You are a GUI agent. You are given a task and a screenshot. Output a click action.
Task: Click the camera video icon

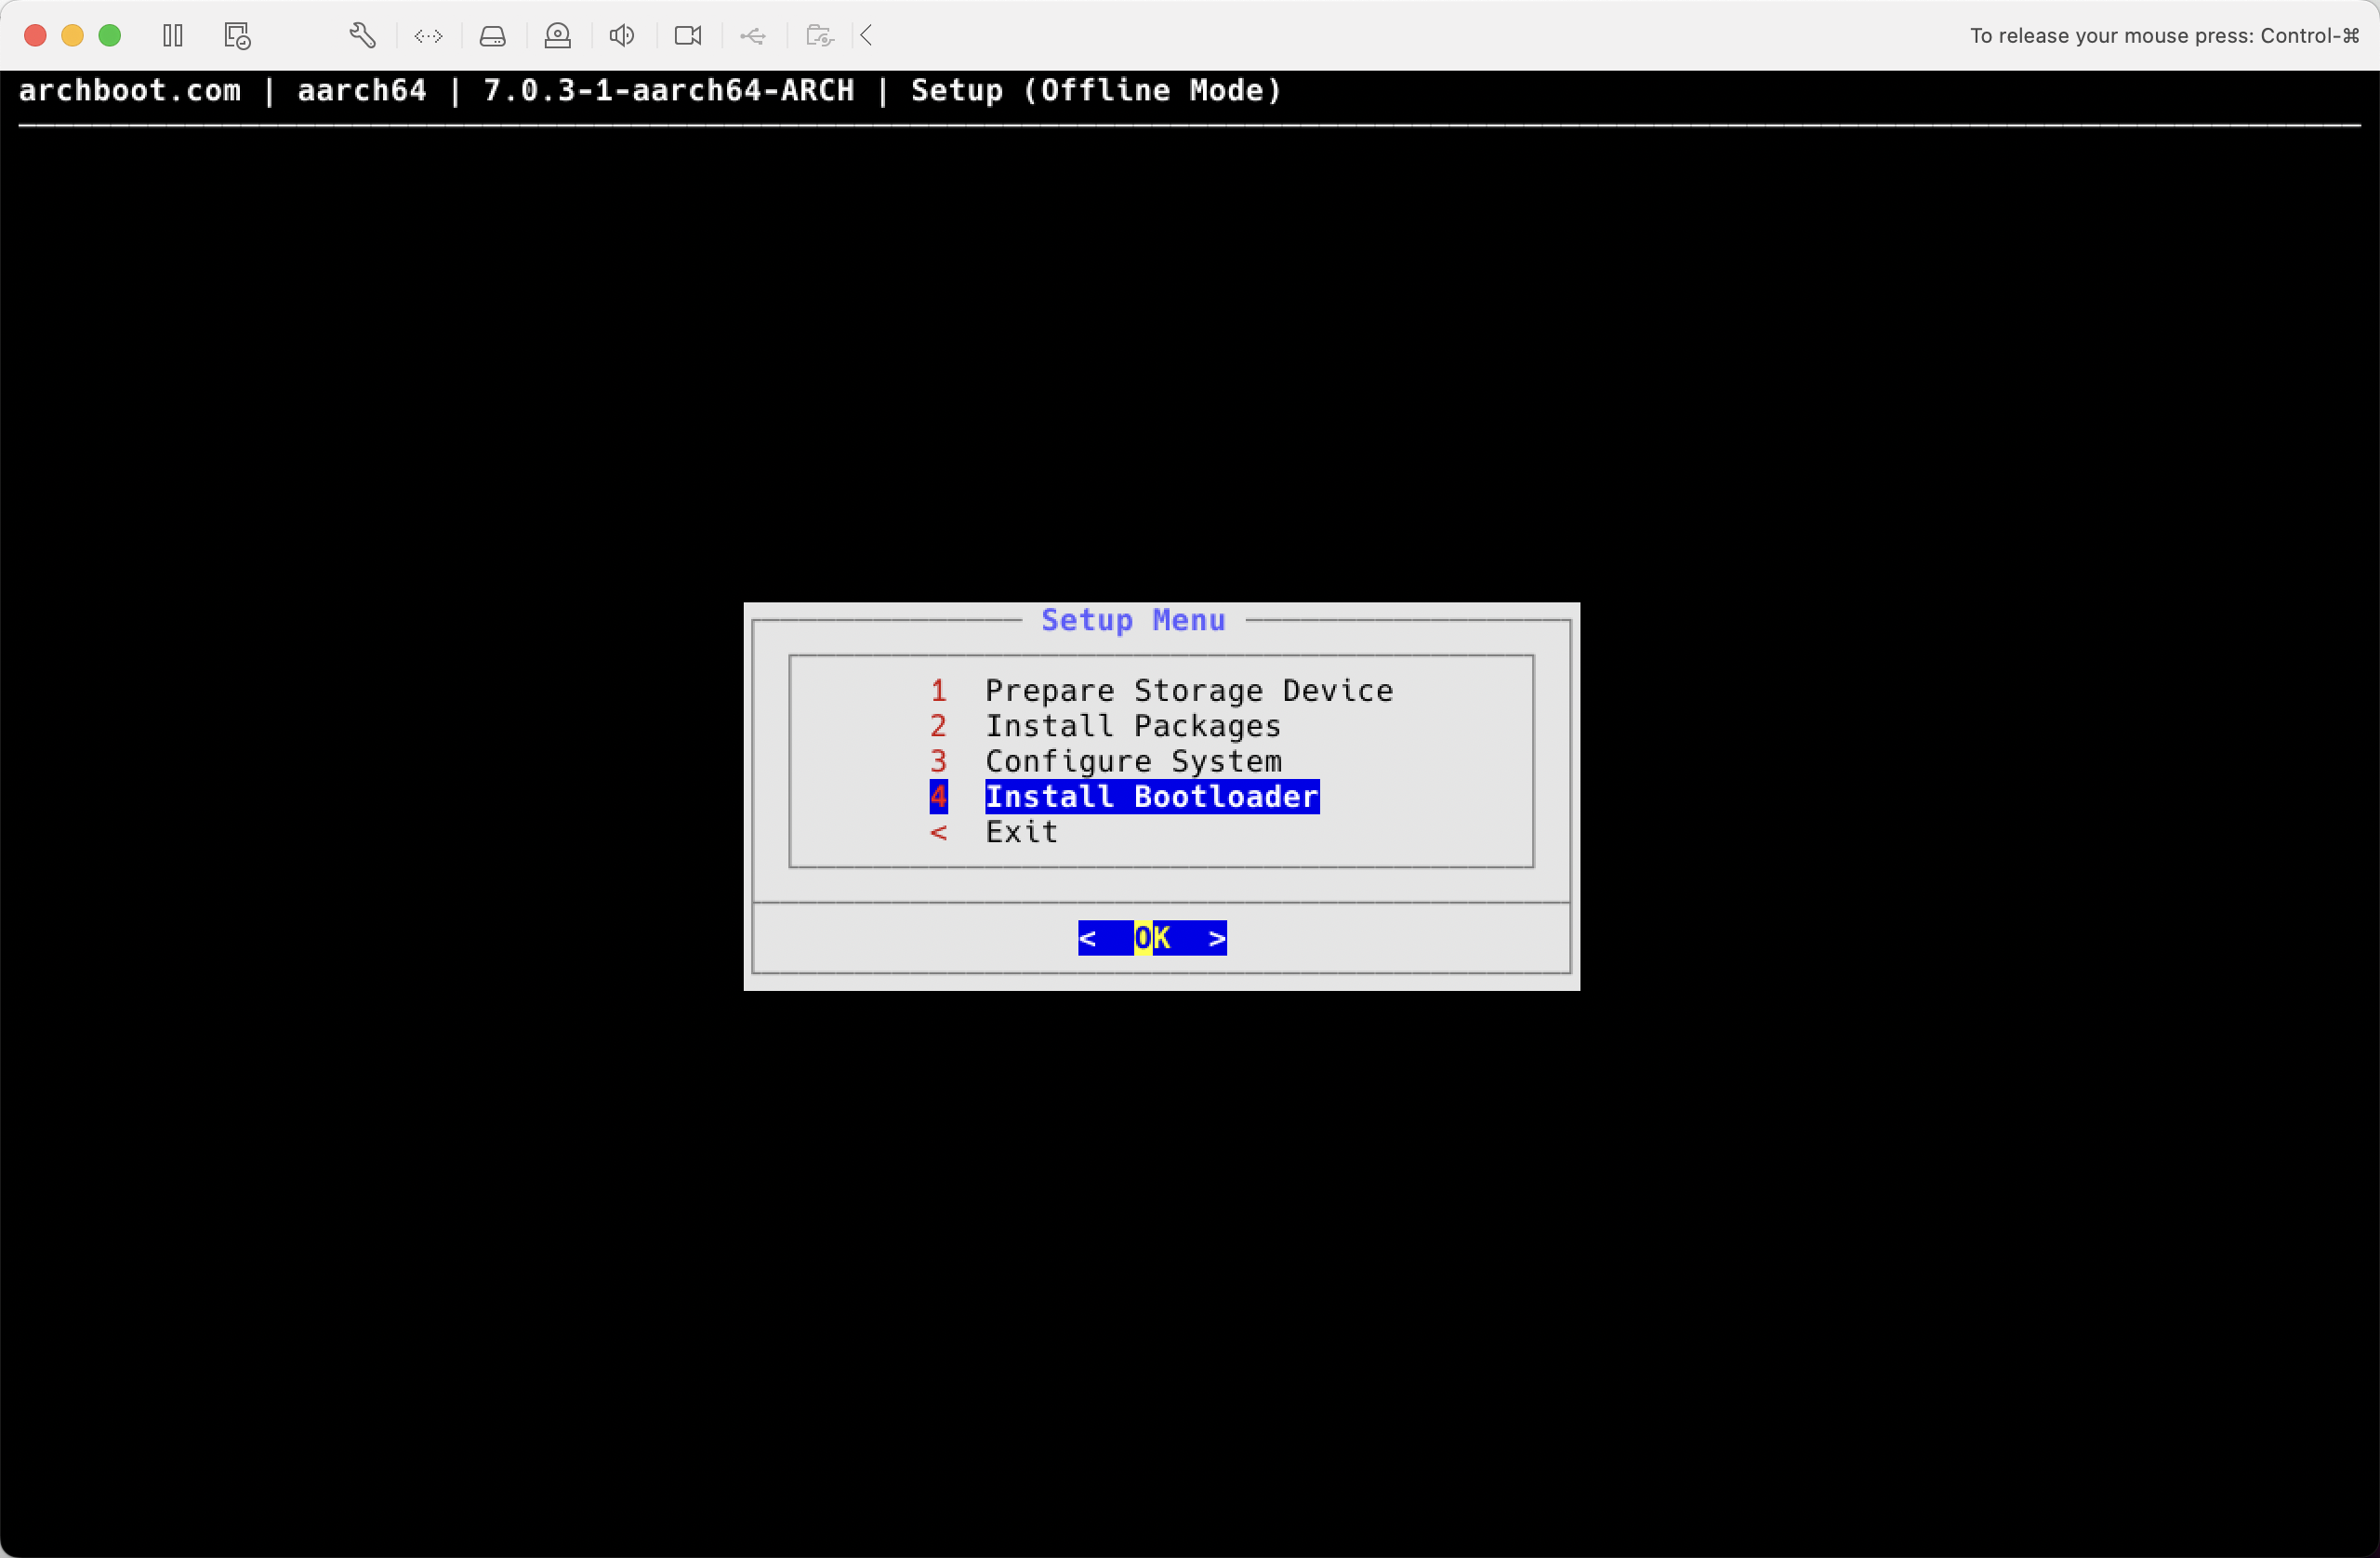click(688, 36)
